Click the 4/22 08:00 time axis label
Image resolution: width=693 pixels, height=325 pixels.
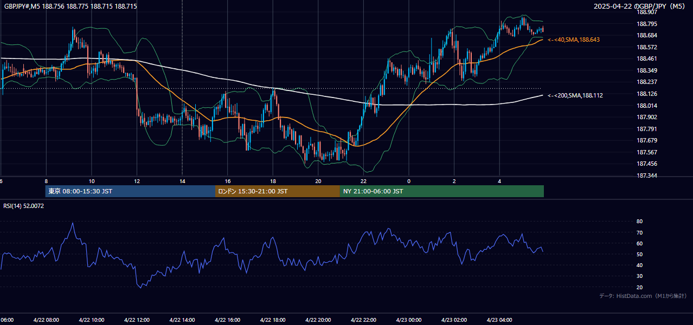46,320
